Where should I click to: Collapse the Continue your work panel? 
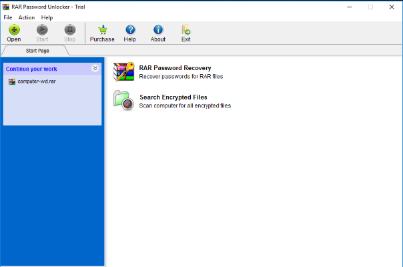coord(95,69)
